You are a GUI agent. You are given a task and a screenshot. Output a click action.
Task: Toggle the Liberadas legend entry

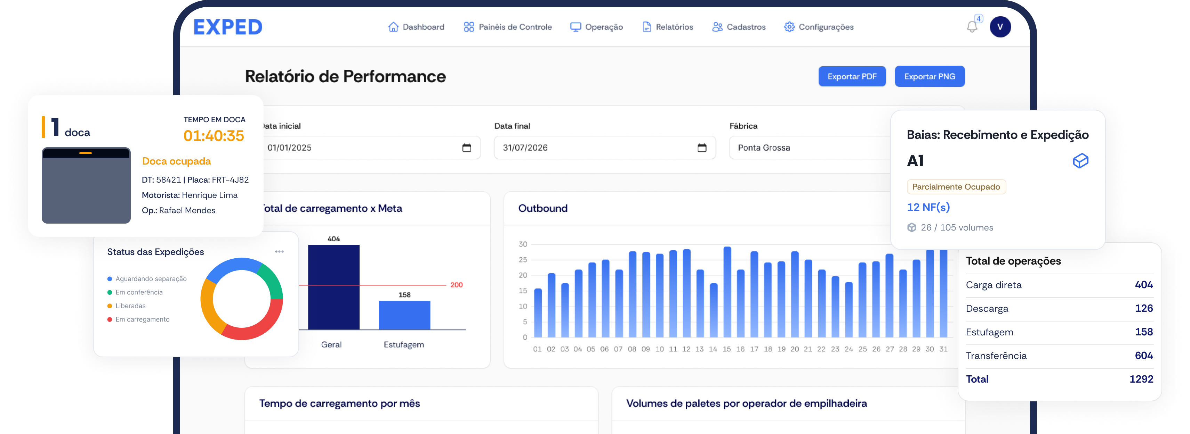(x=126, y=306)
